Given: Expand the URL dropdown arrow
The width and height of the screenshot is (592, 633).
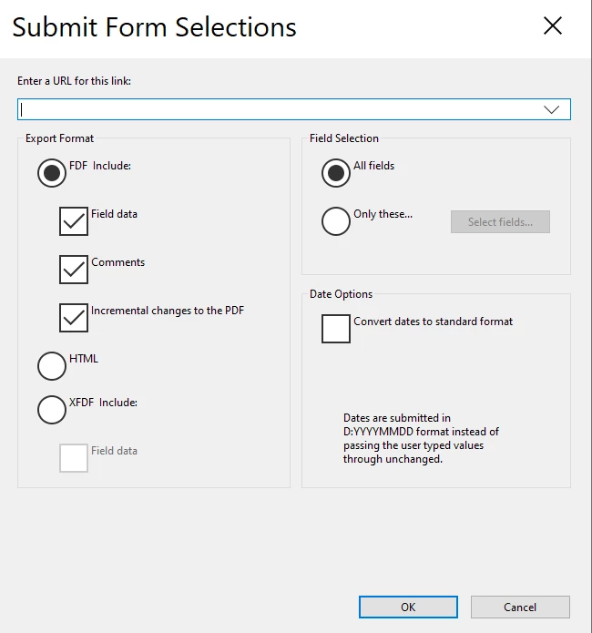Looking at the screenshot, I should 551,109.
